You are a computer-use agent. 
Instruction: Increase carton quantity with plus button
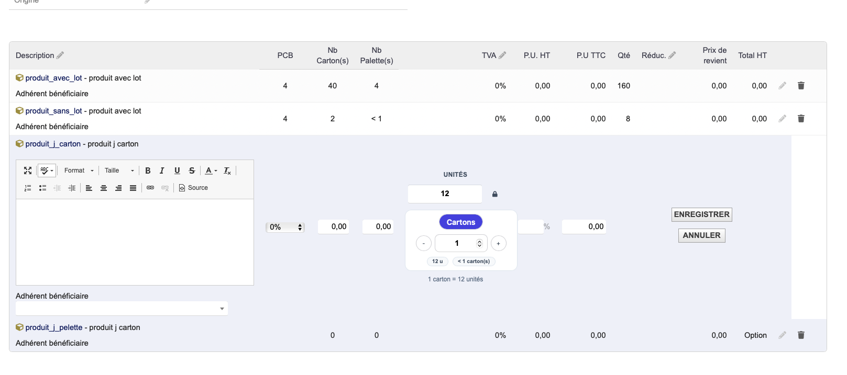pos(498,244)
